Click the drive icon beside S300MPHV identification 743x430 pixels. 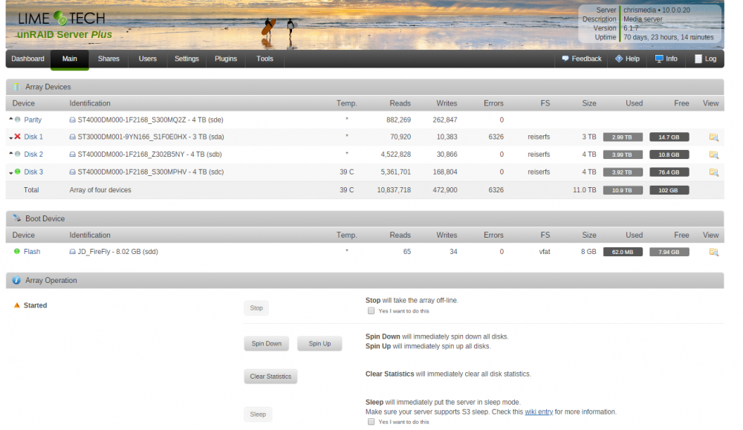click(73, 172)
